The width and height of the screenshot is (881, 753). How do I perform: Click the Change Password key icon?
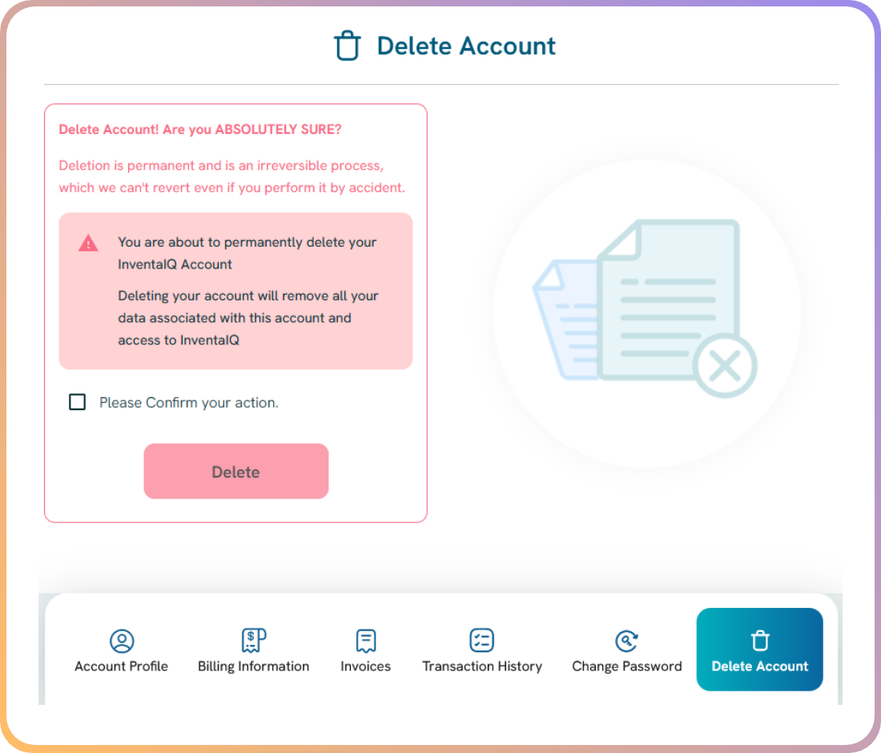click(x=626, y=641)
